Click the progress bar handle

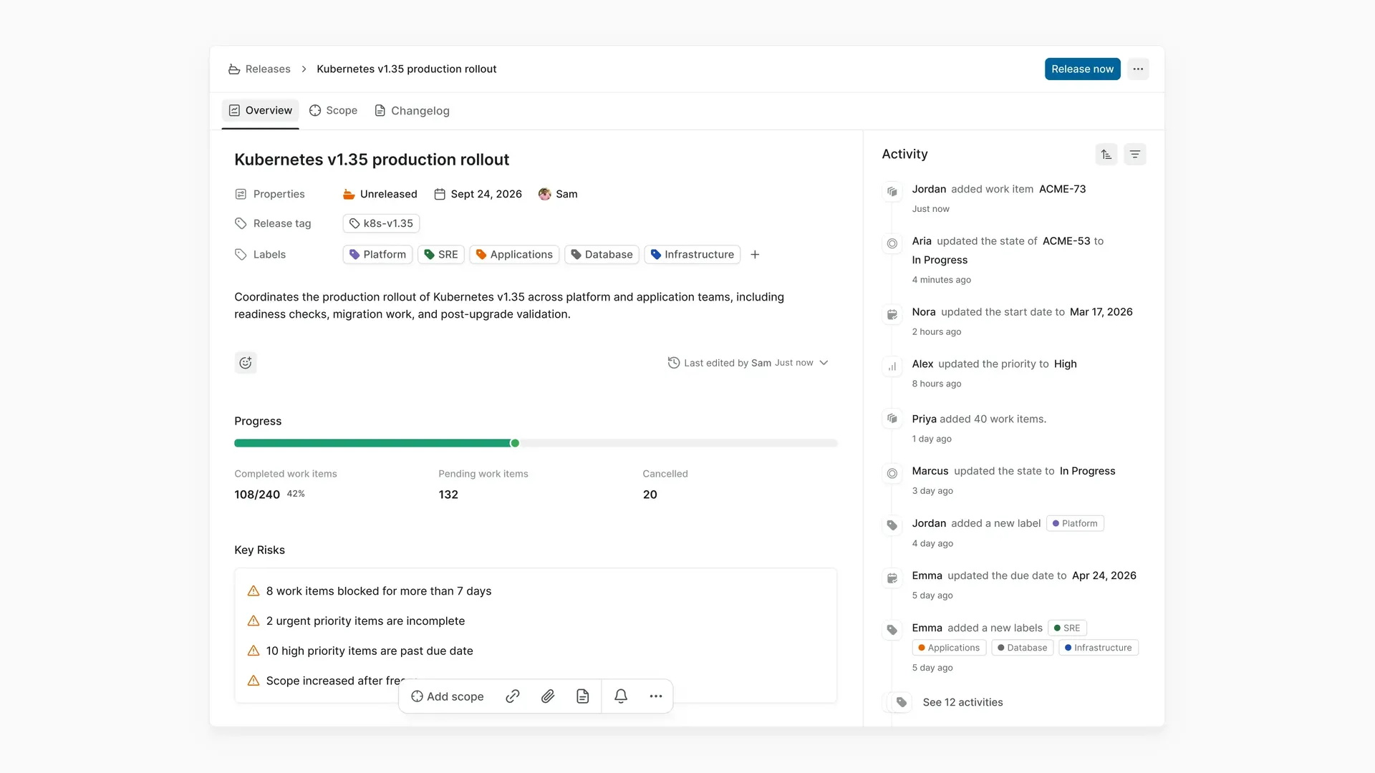514,443
